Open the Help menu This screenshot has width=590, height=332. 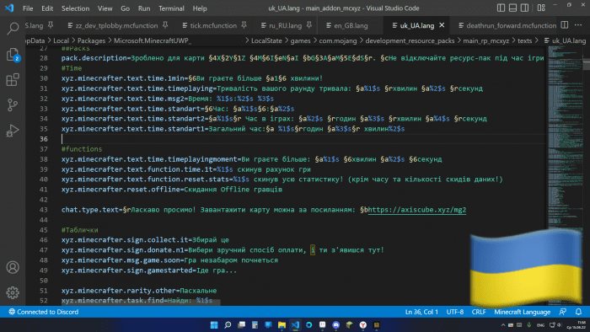[200, 8]
